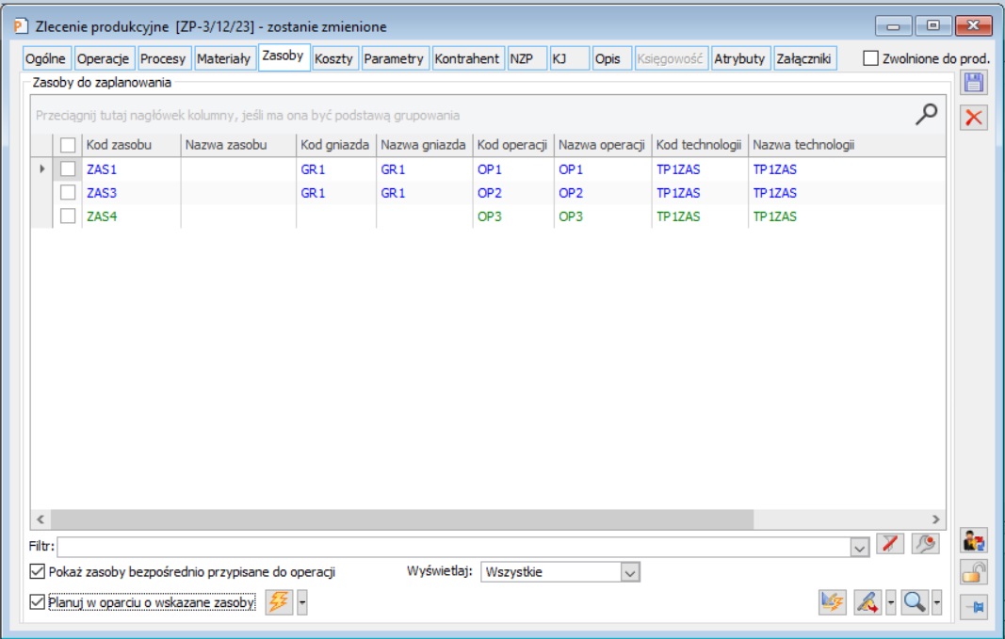Click the blue floppy disk save icon
Image resolution: width=1005 pixels, height=639 pixels.
click(973, 83)
